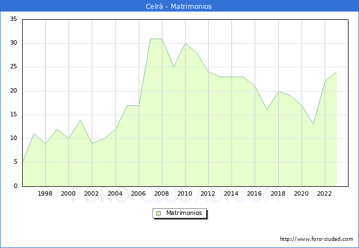This screenshot has width=359, height=248.
Task: Click the x-axis label '2016'
Action: pyautogui.click(x=254, y=193)
